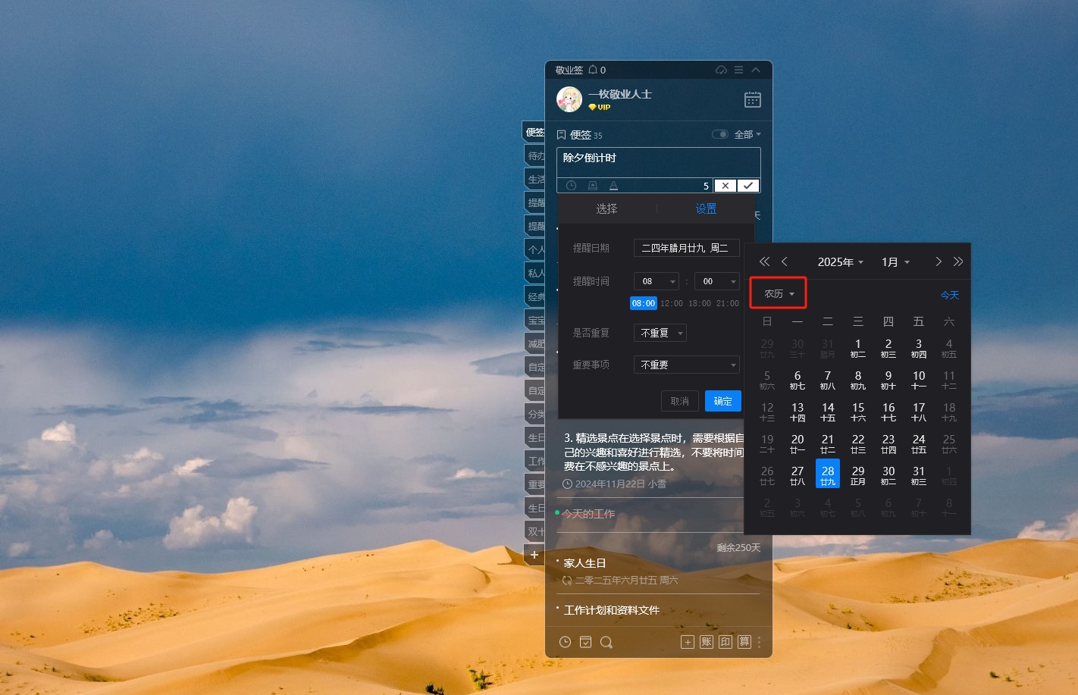Viewport: 1078px width, 695px height.
Task: Choose the 12:00 quick time preset
Action: pos(672,303)
